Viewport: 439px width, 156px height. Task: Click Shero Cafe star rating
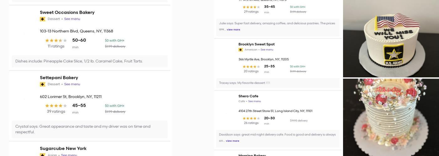click(x=251, y=119)
